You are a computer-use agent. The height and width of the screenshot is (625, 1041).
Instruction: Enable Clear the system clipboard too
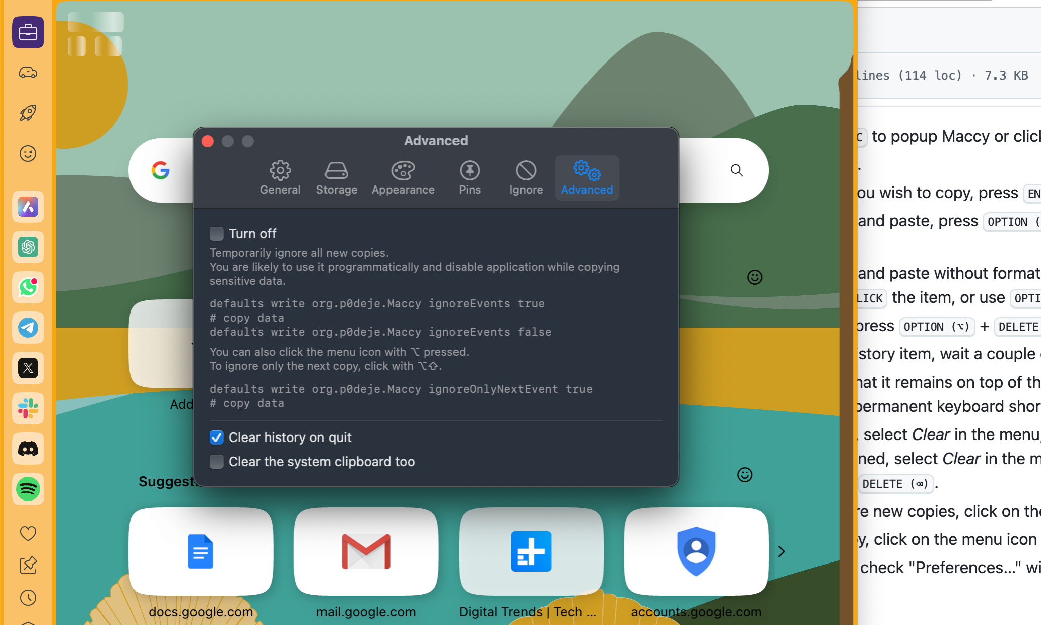(216, 461)
